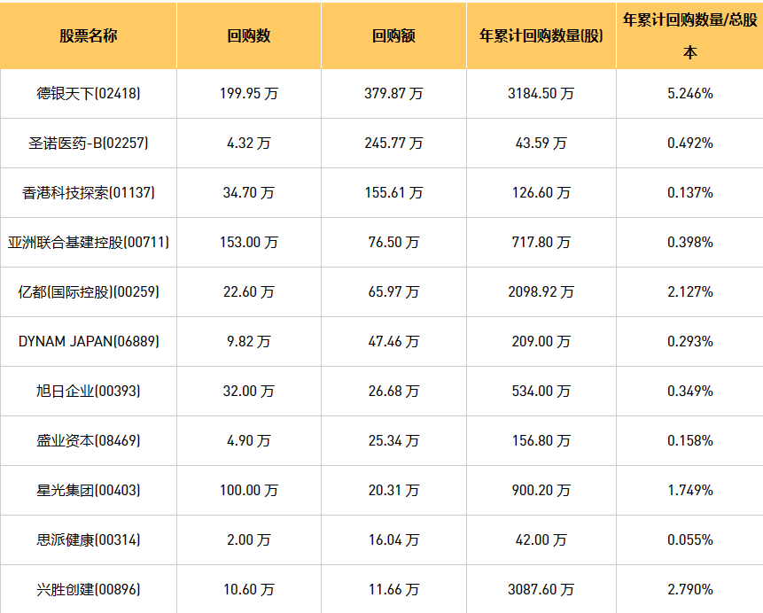Click buyback amount 245.77 万
763x613 pixels.
point(393,143)
